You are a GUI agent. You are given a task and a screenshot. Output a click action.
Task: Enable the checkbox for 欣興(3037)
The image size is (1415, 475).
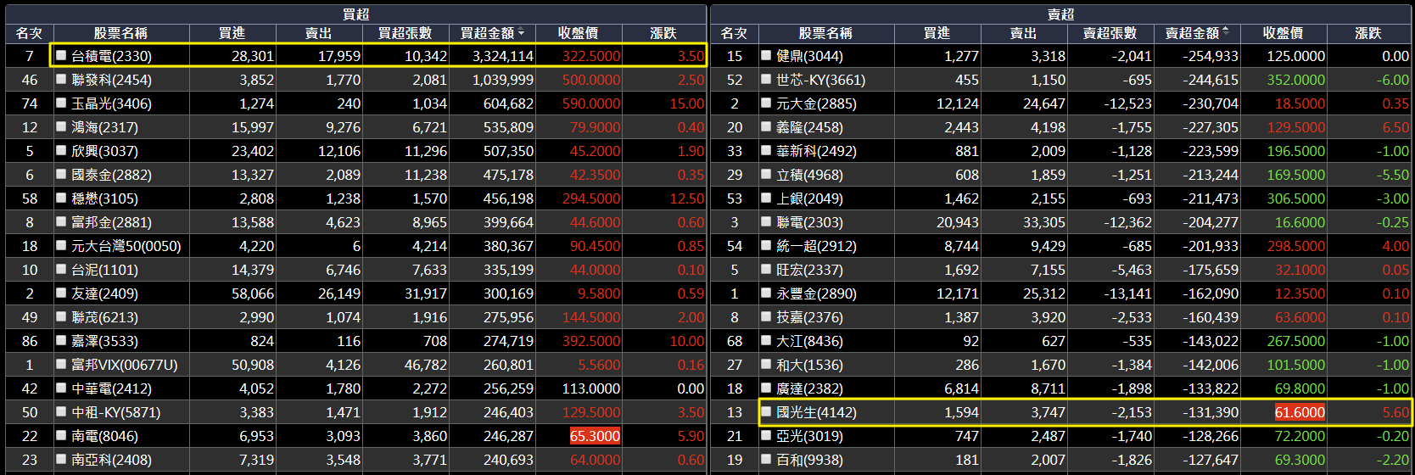coord(61,150)
